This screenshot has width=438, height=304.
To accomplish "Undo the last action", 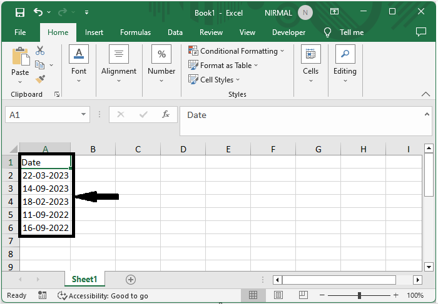I will pos(38,12).
